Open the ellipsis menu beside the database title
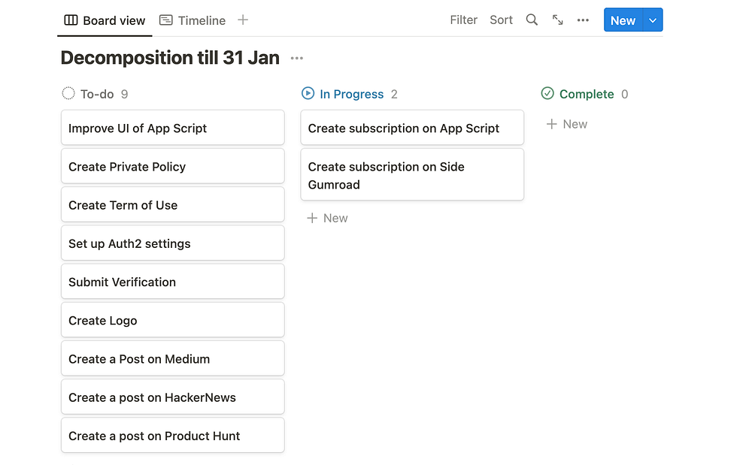This screenshot has width=752, height=465. pos(297,58)
